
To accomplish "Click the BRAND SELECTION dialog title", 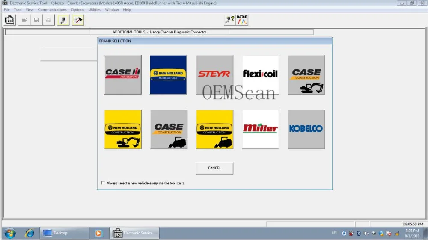I will [x=115, y=41].
